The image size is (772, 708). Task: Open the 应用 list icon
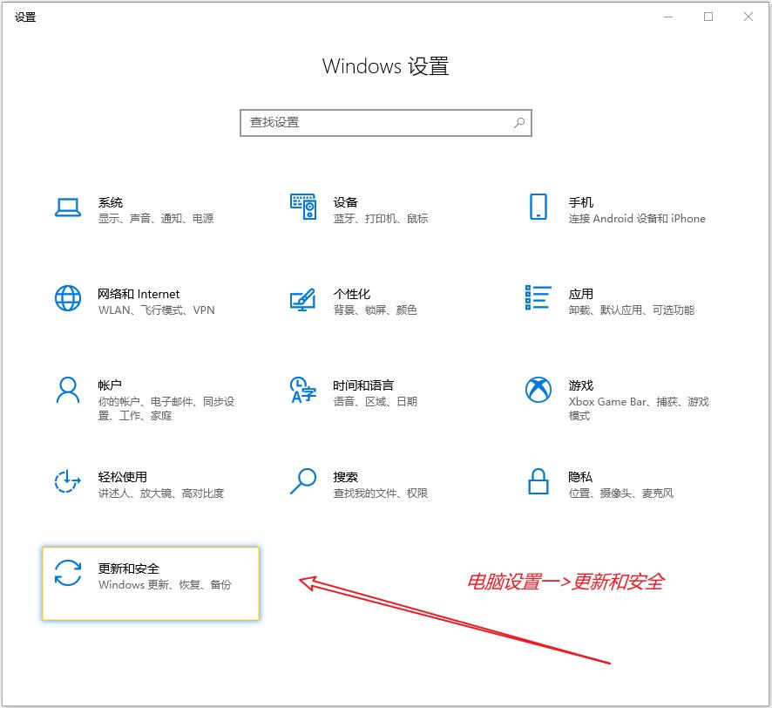coord(538,298)
